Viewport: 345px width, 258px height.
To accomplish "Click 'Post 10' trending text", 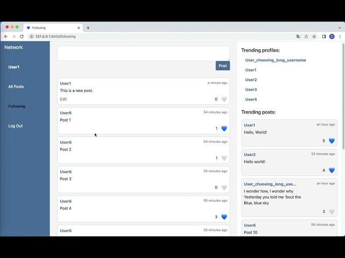I will click(250, 232).
